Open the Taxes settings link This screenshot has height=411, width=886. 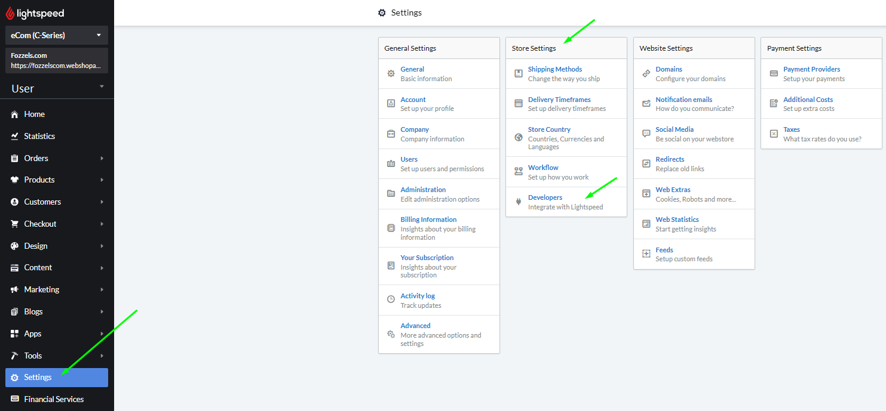click(x=791, y=129)
